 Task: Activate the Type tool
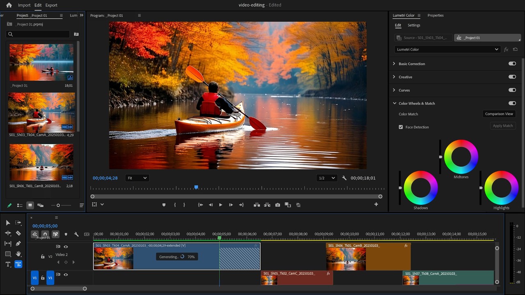pos(8,264)
